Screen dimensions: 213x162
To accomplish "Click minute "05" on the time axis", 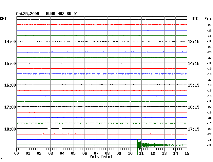I will pyautogui.click(x=73, y=153).
